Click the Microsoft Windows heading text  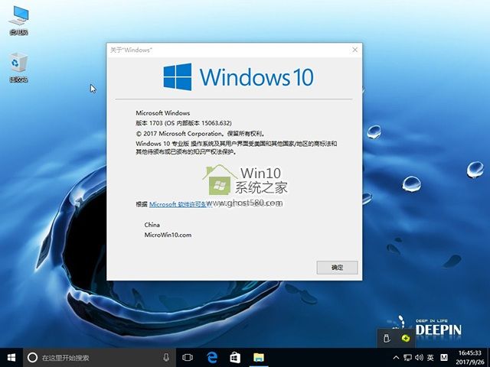point(163,113)
